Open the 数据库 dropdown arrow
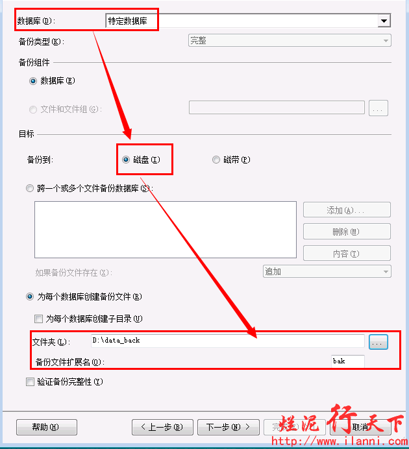 pos(384,21)
